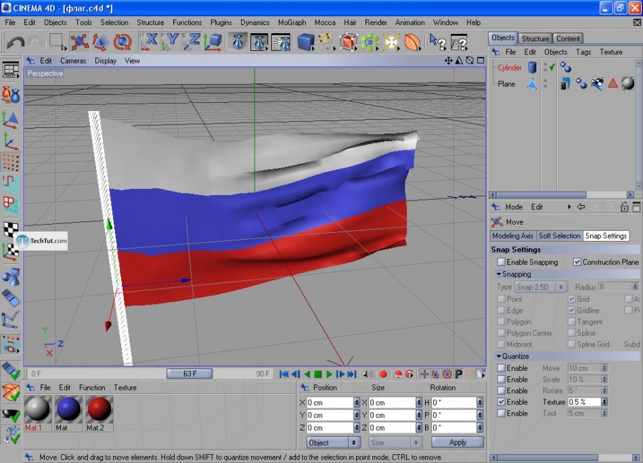Click Texture quantize value stepper
The width and height of the screenshot is (643, 463).
[x=604, y=402]
